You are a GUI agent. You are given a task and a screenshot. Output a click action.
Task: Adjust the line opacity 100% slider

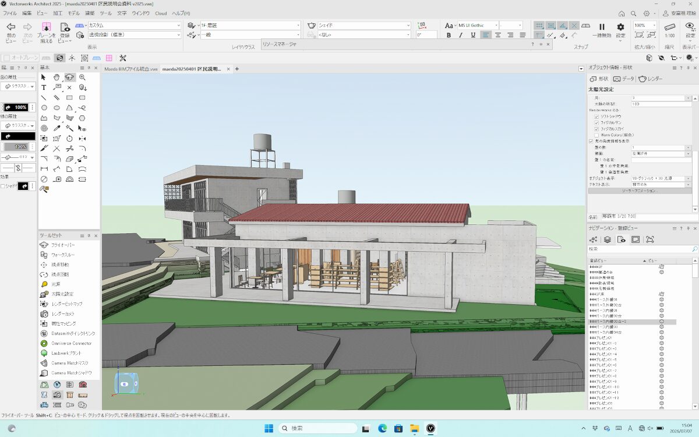pos(16,147)
